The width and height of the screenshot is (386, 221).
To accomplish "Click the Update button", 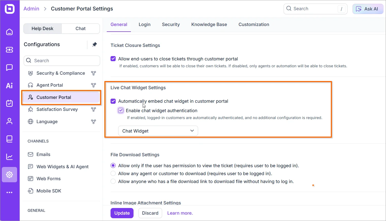I will click(x=122, y=213).
